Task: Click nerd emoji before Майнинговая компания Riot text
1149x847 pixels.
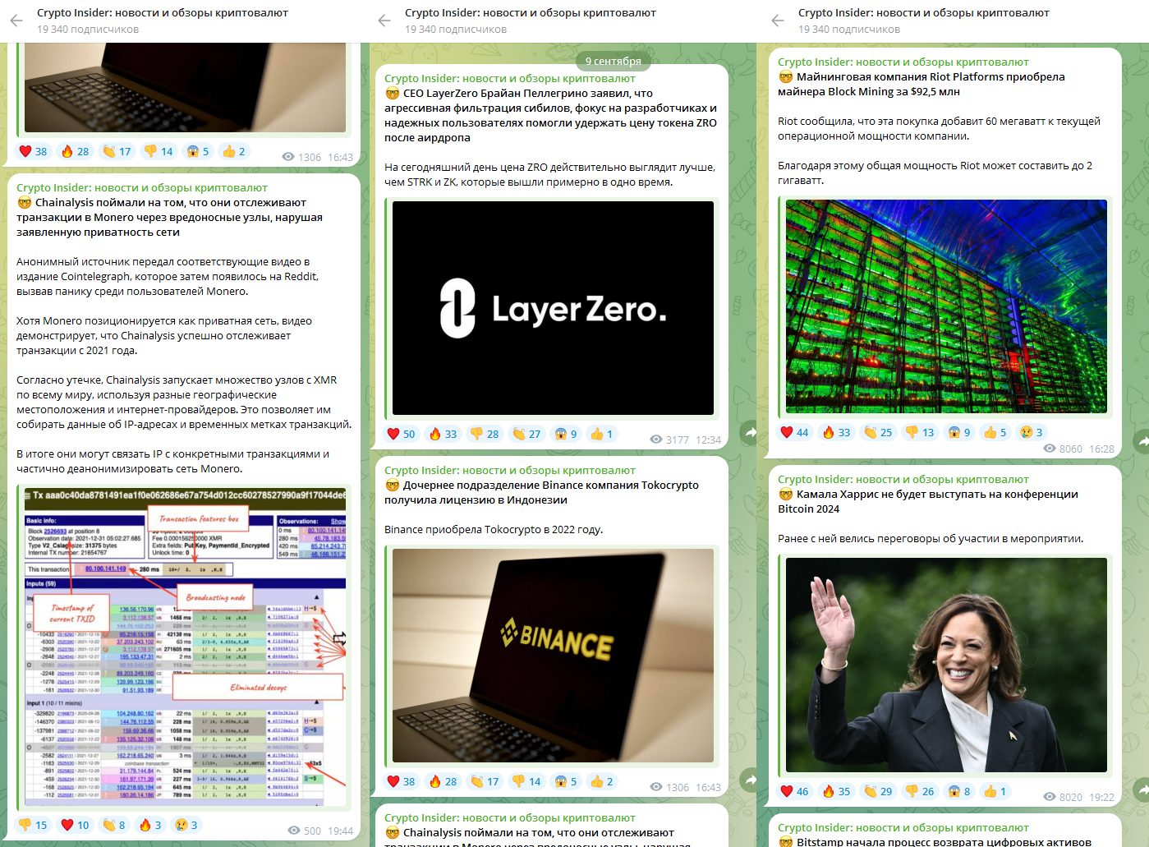Action: coord(786,77)
